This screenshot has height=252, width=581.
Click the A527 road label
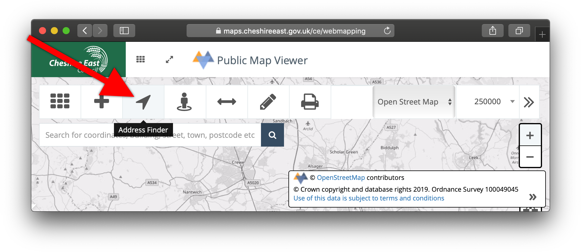pyautogui.click(x=391, y=127)
